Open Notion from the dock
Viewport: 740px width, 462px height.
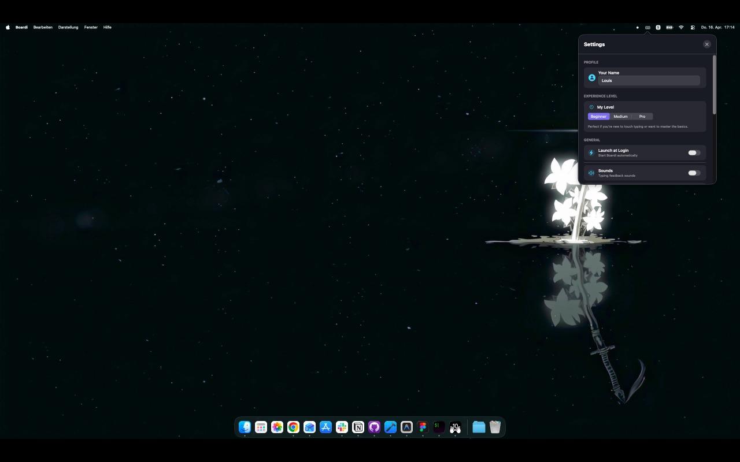click(358, 427)
